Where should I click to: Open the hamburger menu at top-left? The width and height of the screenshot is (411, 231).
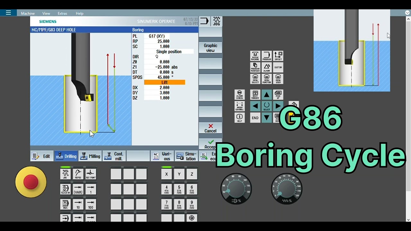click(8, 13)
